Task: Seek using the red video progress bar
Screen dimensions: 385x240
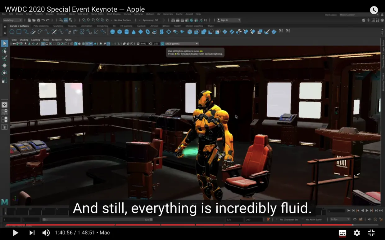Action: 192,225
